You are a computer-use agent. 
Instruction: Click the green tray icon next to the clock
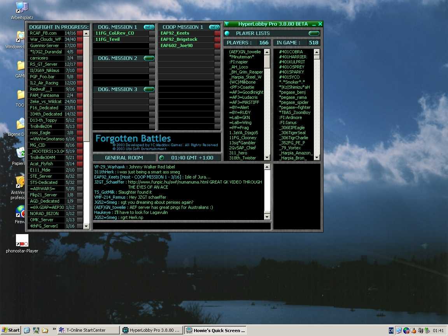tap(427, 331)
